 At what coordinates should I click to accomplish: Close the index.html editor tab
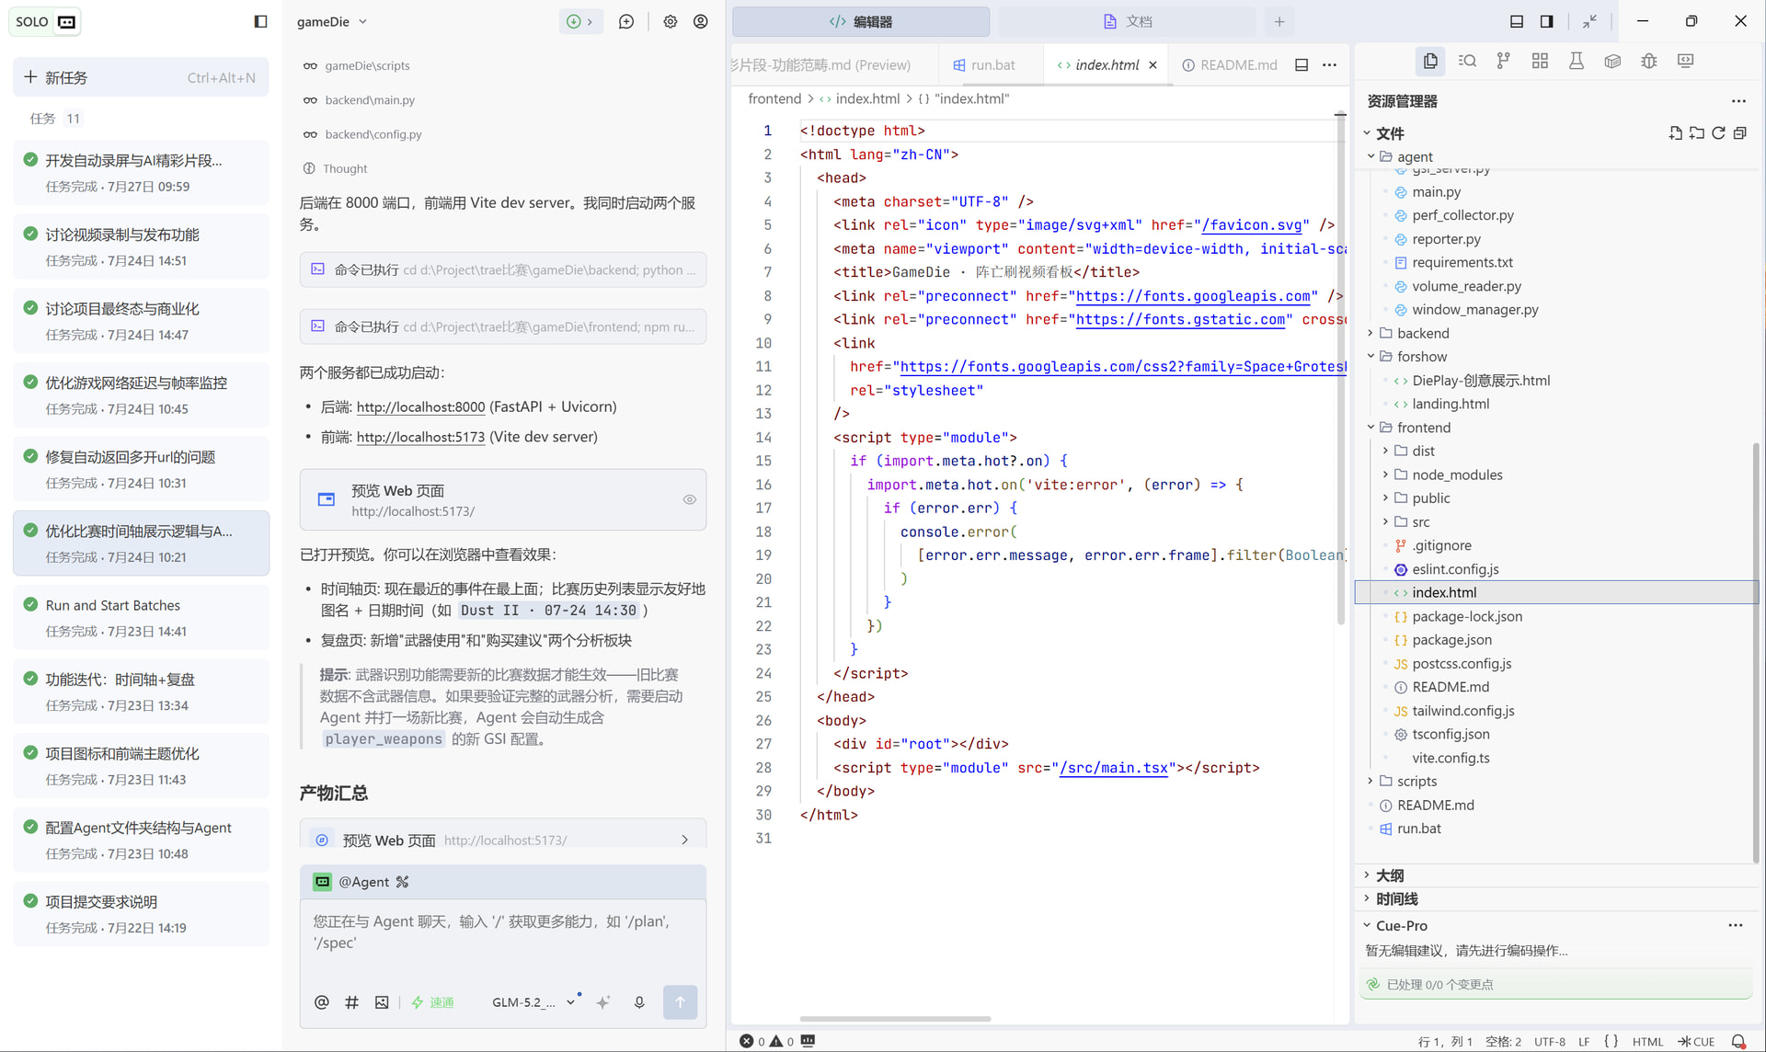click(1152, 65)
